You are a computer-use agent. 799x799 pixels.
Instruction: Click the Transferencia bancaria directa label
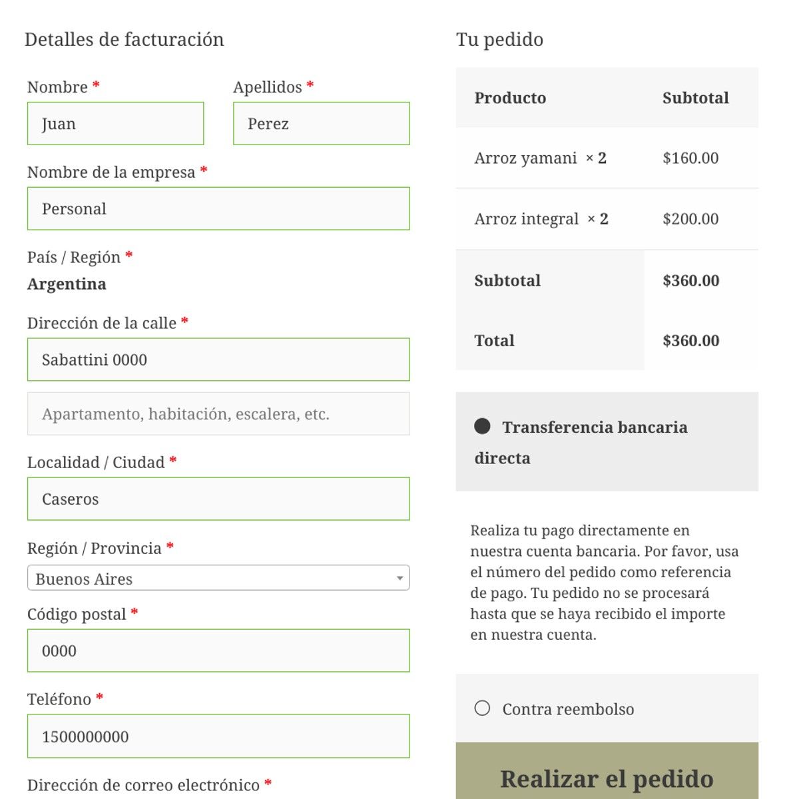click(x=581, y=442)
